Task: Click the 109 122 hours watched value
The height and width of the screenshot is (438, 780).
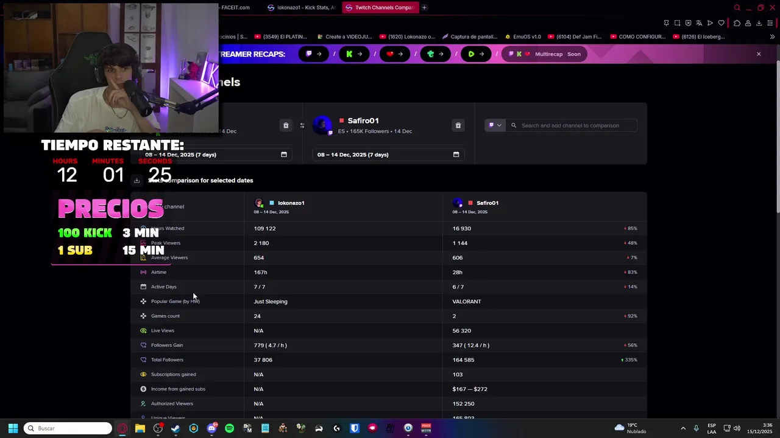Action: pyautogui.click(x=264, y=228)
